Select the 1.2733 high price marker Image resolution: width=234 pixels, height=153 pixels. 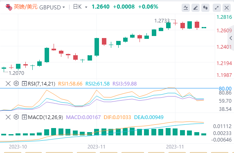162,21
